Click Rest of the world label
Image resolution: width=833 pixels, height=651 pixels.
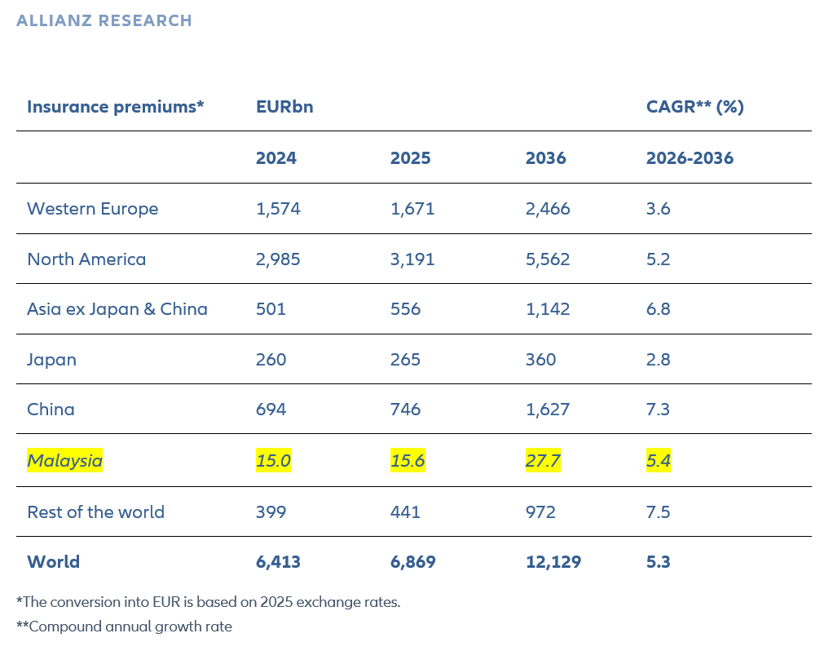tap(96, 512)
